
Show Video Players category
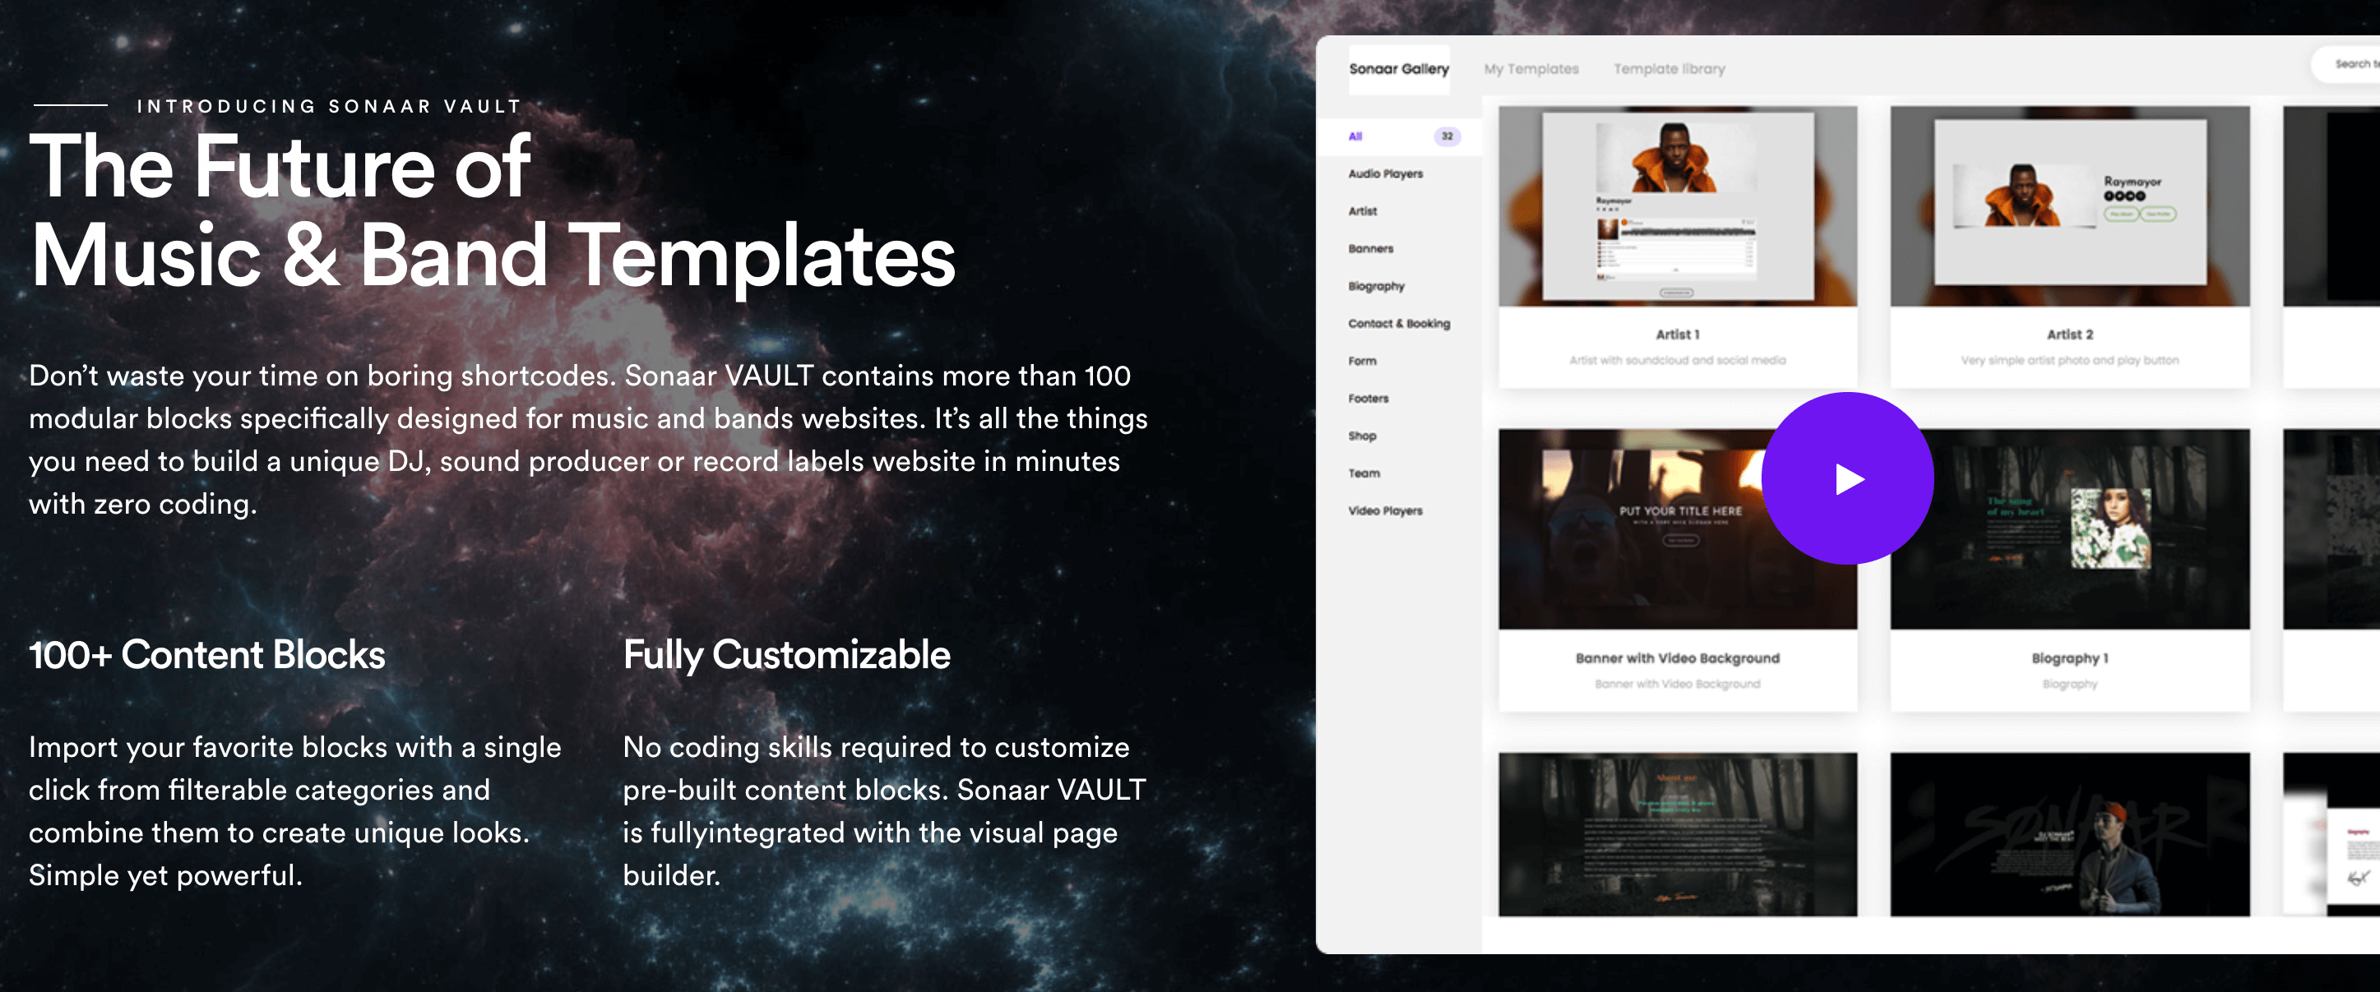[x=1385, y=510]
